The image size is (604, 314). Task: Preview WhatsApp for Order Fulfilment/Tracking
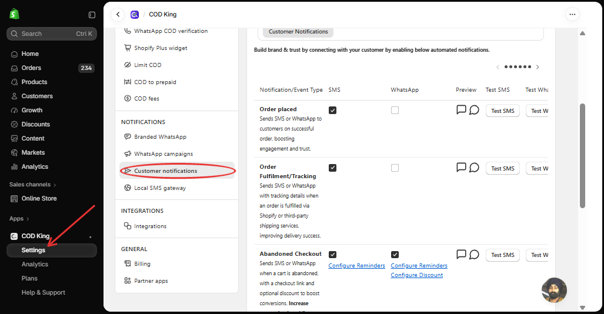pos(474,168)
